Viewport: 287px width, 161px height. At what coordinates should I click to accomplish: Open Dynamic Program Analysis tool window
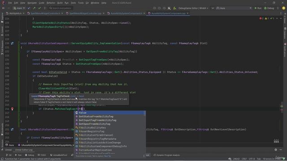coord(166,155)
